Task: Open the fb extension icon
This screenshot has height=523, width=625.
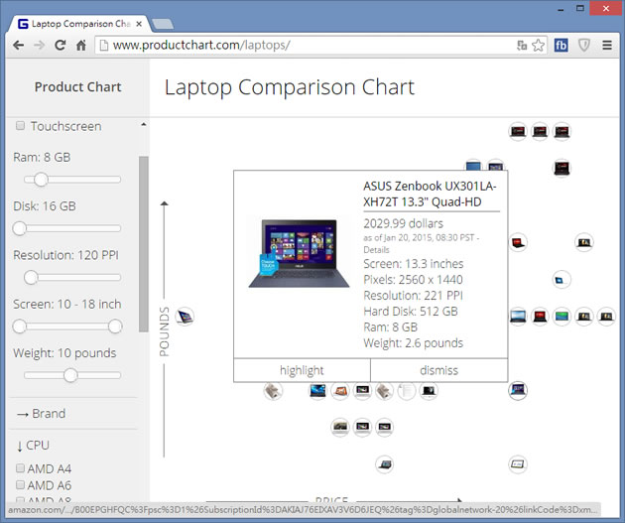Action: (562, 46)
